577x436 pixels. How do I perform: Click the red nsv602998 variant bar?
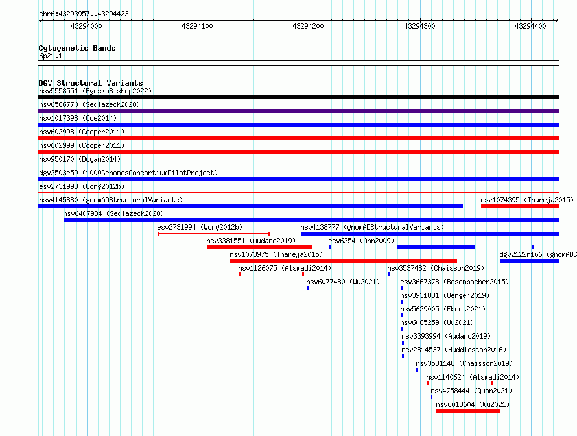click(298, 138)
